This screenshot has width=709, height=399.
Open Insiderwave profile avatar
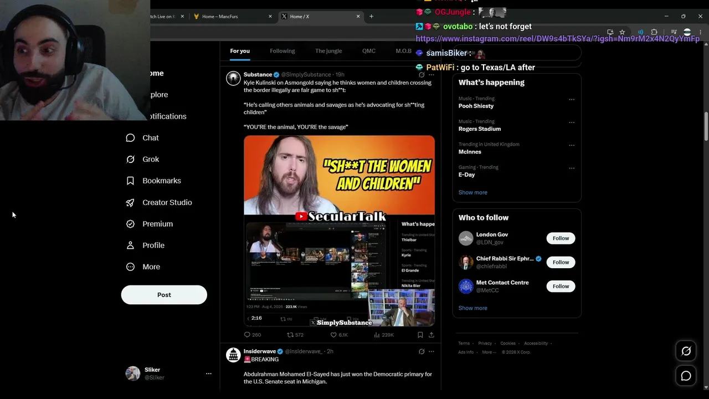pos(233,355)
